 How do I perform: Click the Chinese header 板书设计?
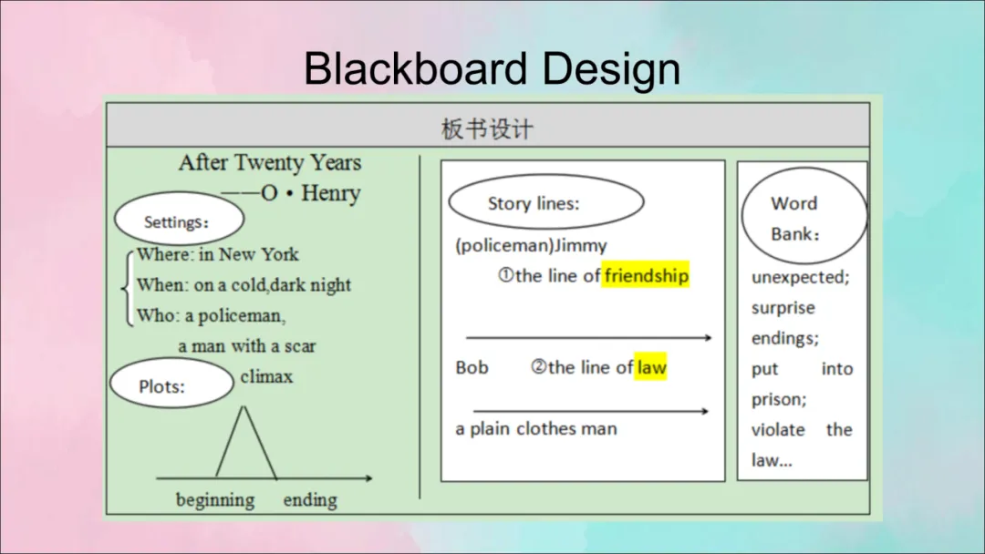point(487,129)
